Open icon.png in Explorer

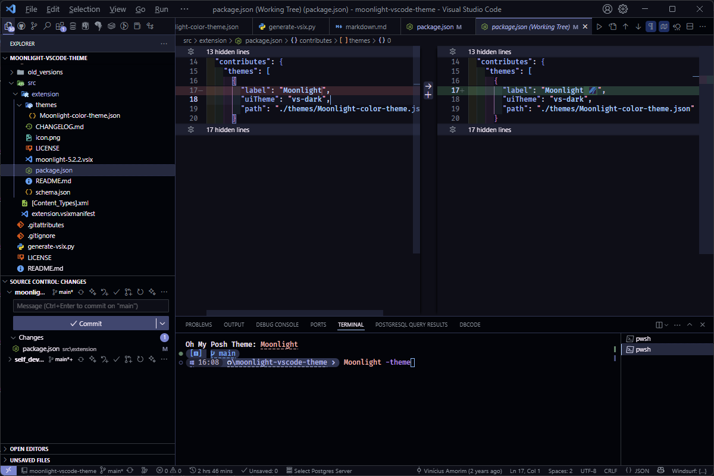(x=48, y=137)
